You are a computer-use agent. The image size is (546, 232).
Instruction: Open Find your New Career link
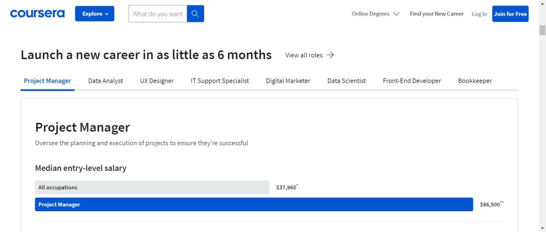[436, 14]
